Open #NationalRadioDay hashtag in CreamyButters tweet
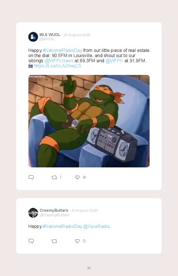The width and height of the screenshot is (178, 276). [x=62, y=227]
